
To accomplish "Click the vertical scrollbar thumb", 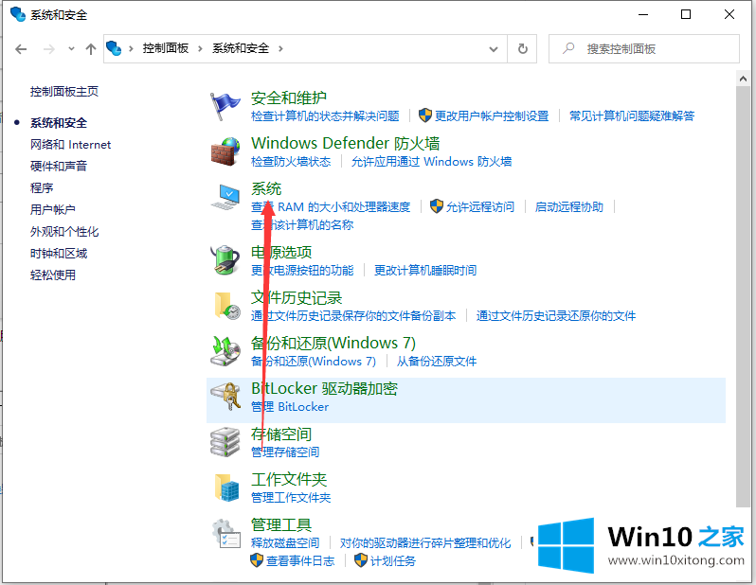I will pos(743,296).
